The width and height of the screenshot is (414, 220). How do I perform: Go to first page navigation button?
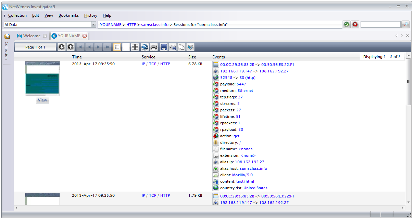pos(80,47)
